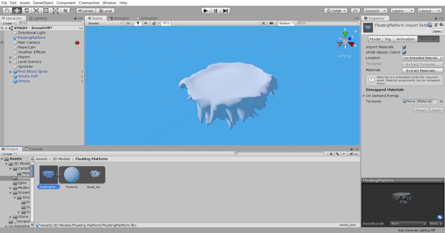Click the asset label tag icon in preview
Screen dimensions: 445x233
(x=440, y=217)
